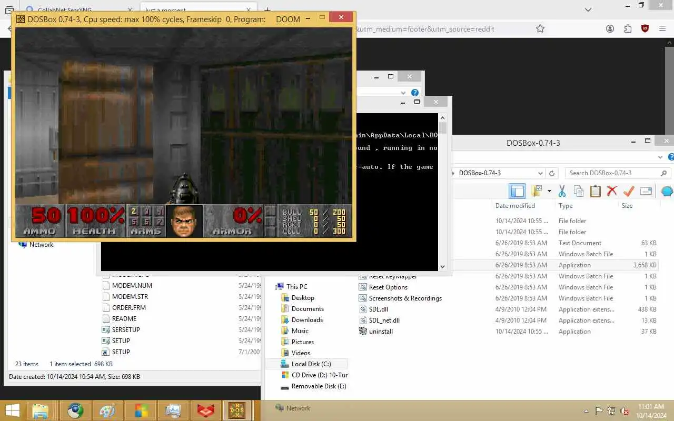Open File Explorer from the taskbar
This screenshot has height=421, width=674.
click(41, 410)
